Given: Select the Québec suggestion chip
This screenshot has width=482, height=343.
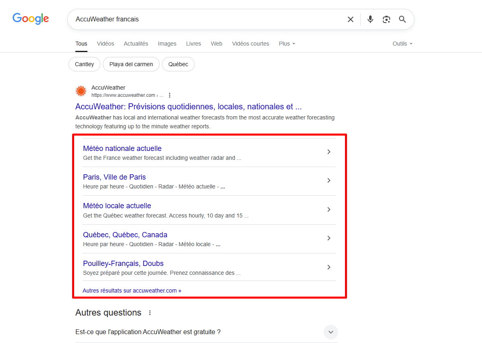Looking at the screenshot, I should coord(178,64).
